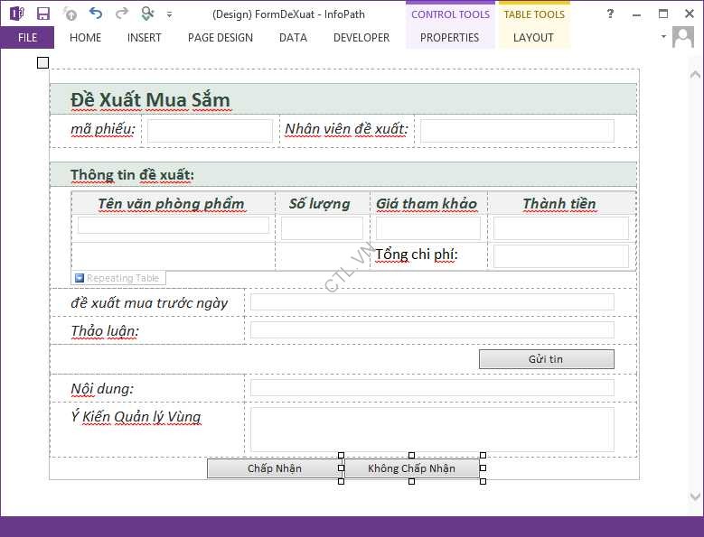Click the Quick Publish icon

(x=70, y=14)
